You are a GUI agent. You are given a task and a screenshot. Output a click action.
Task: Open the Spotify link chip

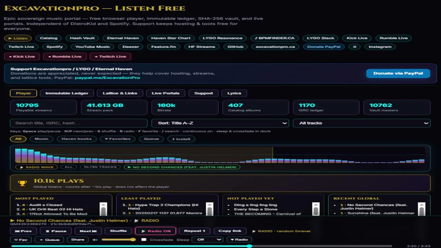pos(55,47)
